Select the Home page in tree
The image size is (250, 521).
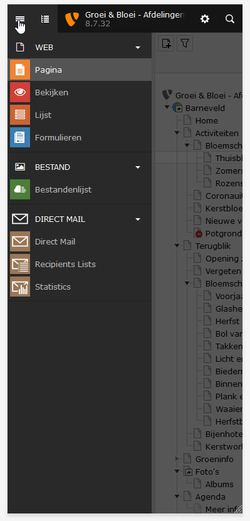coord(207,120)
